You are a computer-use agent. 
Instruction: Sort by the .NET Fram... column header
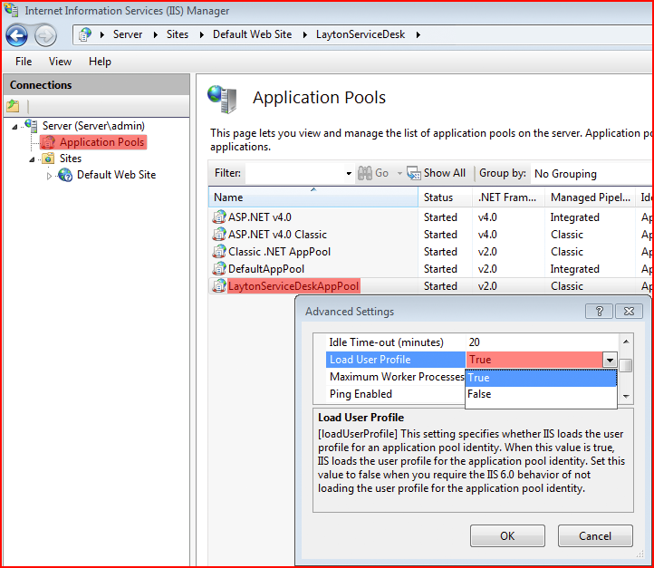pos(509,197)
